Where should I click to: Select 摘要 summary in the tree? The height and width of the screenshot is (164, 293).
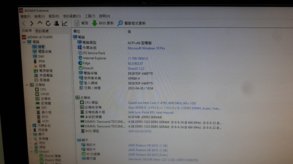pyautogui.click(x=38, y=47)
